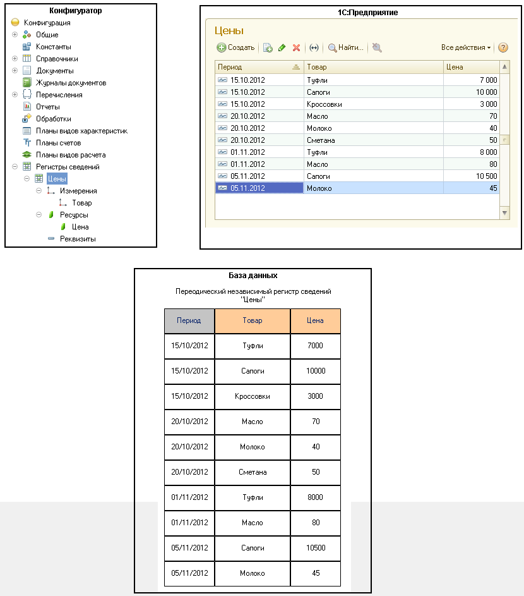
Task: Select Цена resource in tree
Action: pyautogui.click(x=80, y=227)
